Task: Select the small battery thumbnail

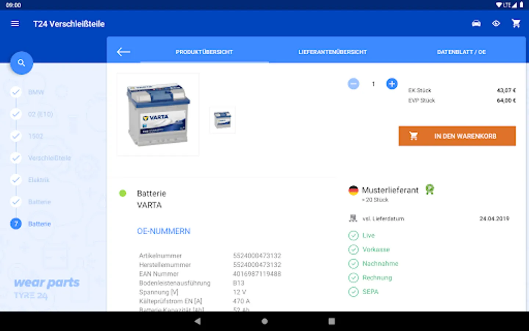Action: tap(222, 120)
